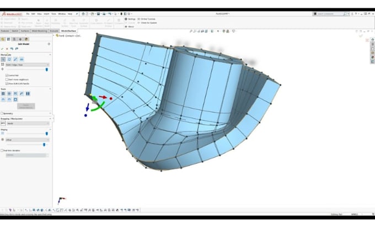Click the redo arrow in Edit Model panel
This screenshot has width=375, height=227.
point(17,49)
